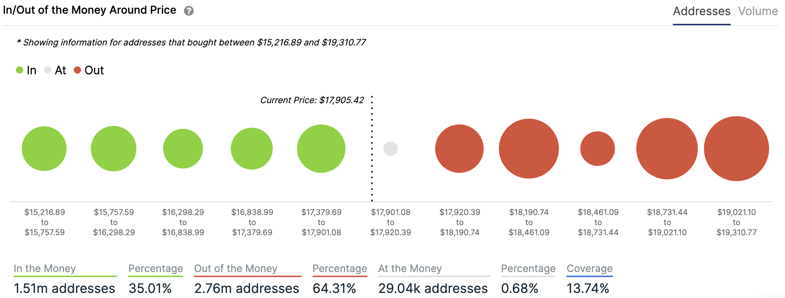Select the Addresses tab
Screen dimensions: 785x298
pos(701,11)
